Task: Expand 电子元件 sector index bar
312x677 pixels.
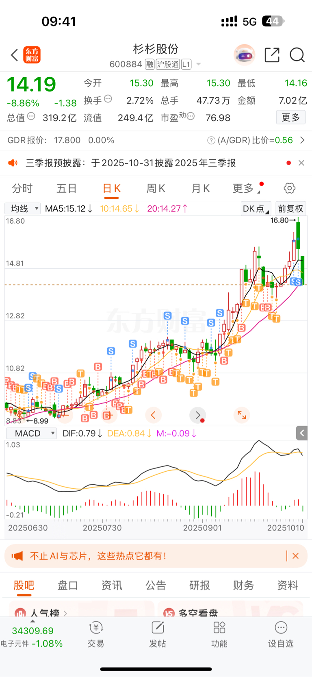Action: point(32,636)
